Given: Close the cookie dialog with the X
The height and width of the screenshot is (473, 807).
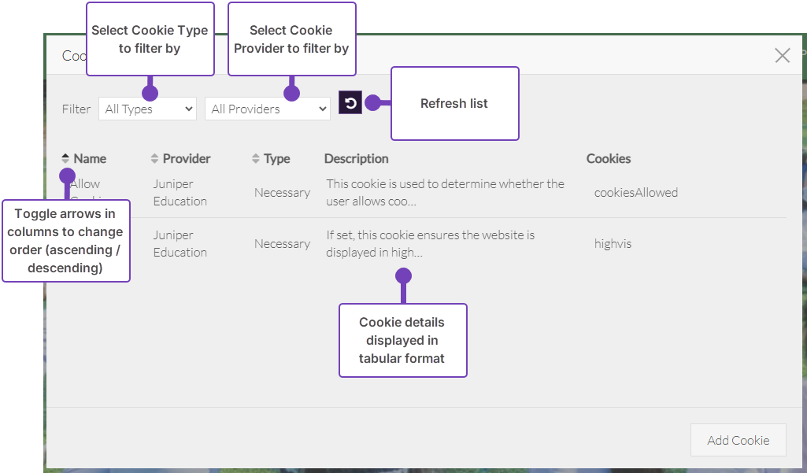Looking at the screenshot, I should [782, 55].
